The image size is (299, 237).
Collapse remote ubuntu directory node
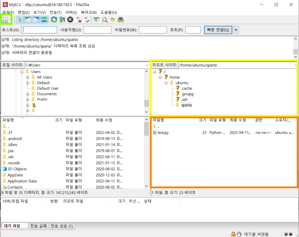pyautogui.click(x=166, y=83)
